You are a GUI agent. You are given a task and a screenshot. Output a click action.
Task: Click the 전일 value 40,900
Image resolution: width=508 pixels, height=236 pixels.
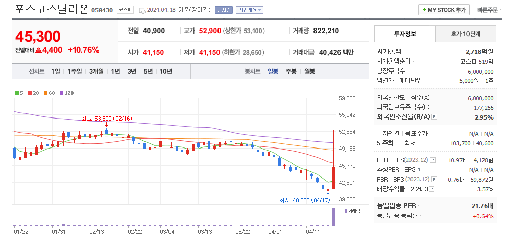[x=154, y=31]
